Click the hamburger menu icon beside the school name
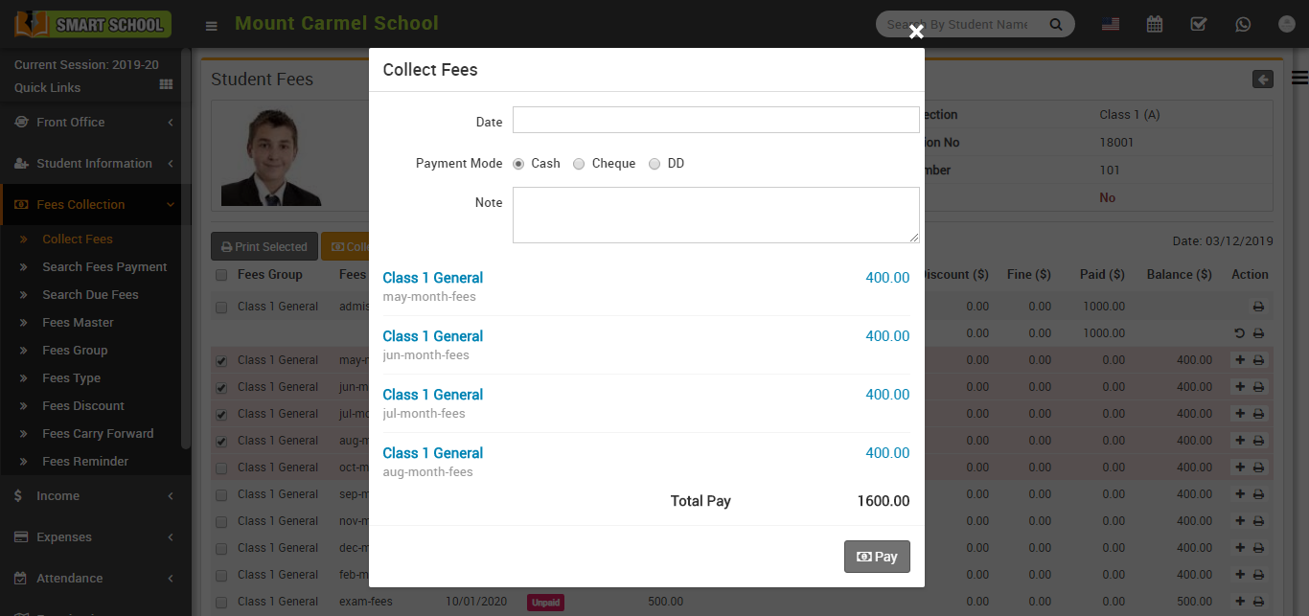 (x=212, y=25)
